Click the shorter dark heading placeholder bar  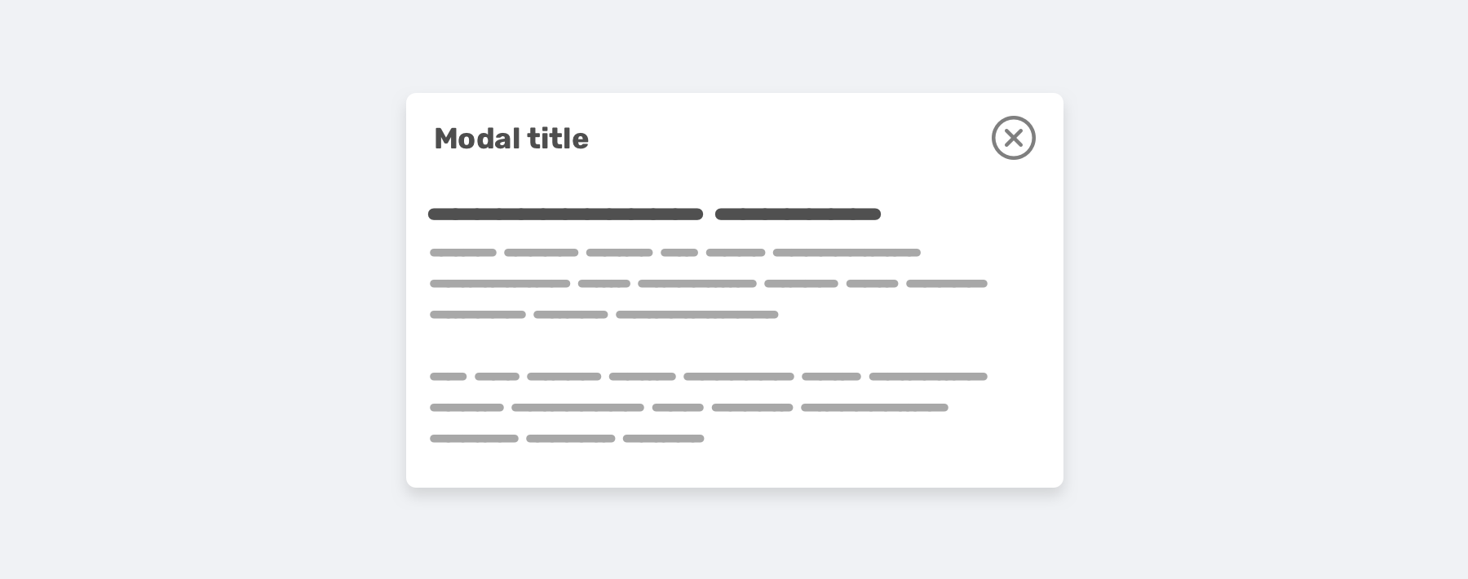[x=798, y=214]
